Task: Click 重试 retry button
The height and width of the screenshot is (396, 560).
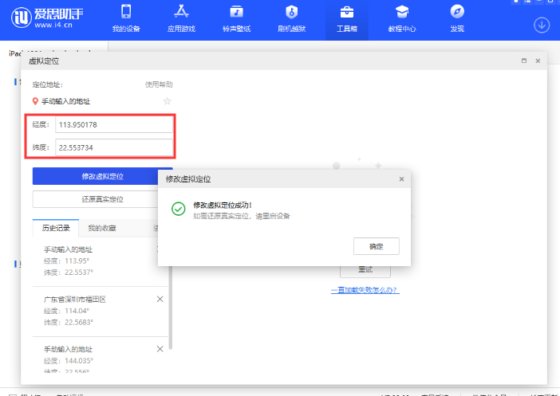Action: point(365,271)
